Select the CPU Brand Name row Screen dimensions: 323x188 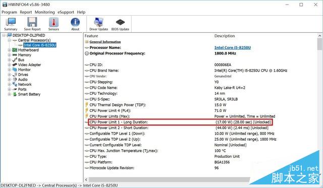(x=201, y=71)
